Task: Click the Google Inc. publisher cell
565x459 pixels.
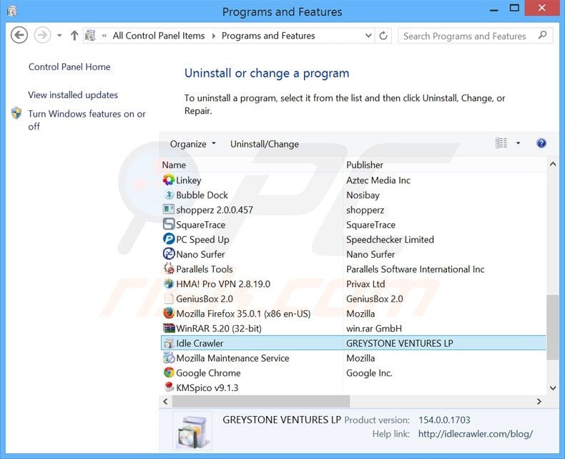Action: tap(369, 373)
